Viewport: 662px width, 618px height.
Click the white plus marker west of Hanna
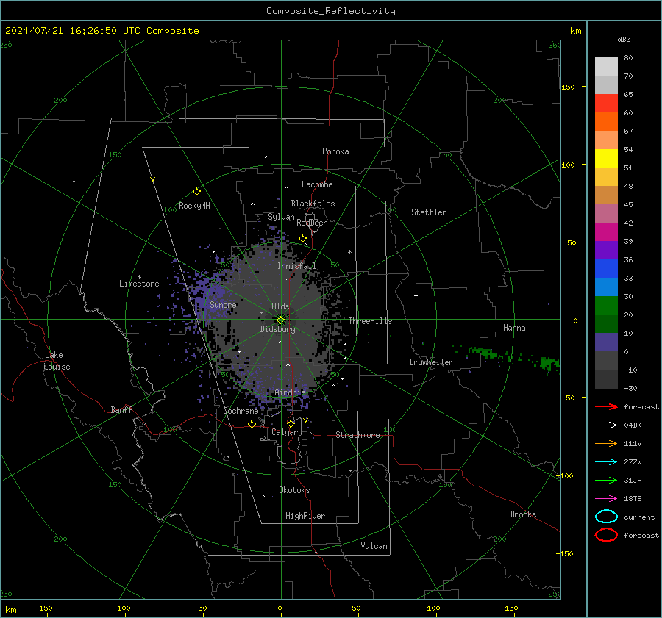[416, 295]
